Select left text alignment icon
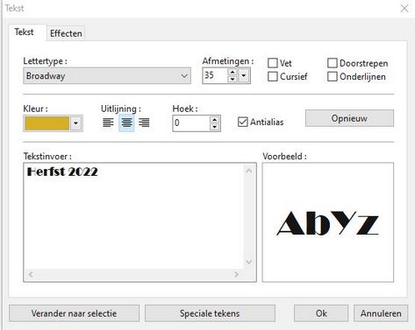Viewport: 415px width, 330px height. [x=108, y=123]
